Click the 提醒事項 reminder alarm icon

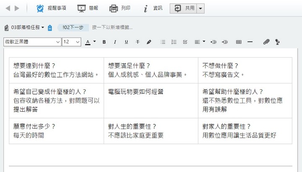click(x=40, y=8)
